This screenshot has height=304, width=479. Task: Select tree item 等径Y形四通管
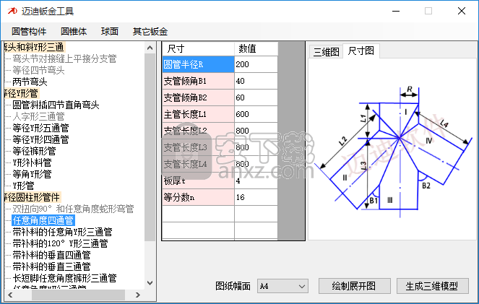click(40, 139)
